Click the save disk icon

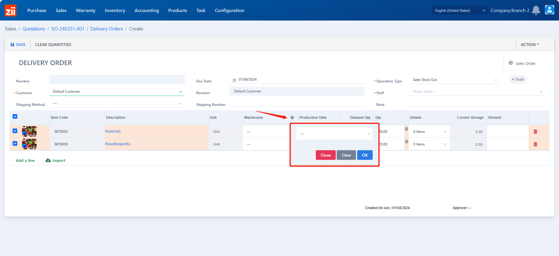12,45
